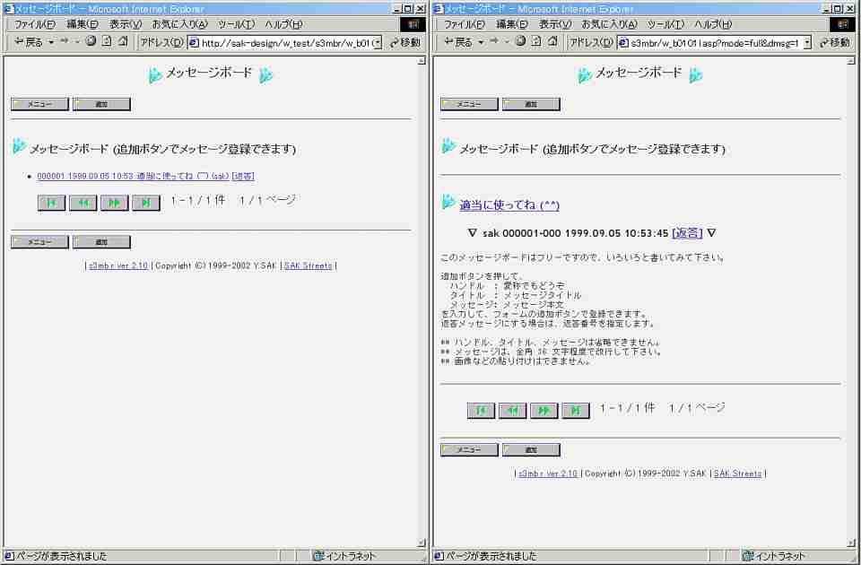This screenshot has width=861, height=565.
Task: Click the Stop icon in the left browser toolbar
Action: (91, 42)
